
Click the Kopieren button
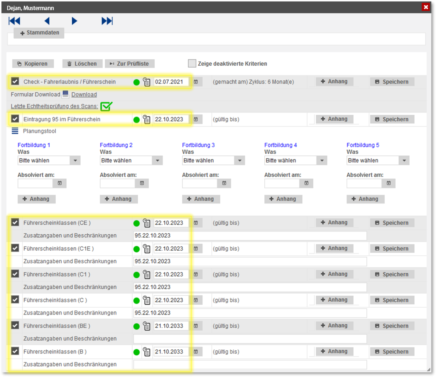coord(33,64)
